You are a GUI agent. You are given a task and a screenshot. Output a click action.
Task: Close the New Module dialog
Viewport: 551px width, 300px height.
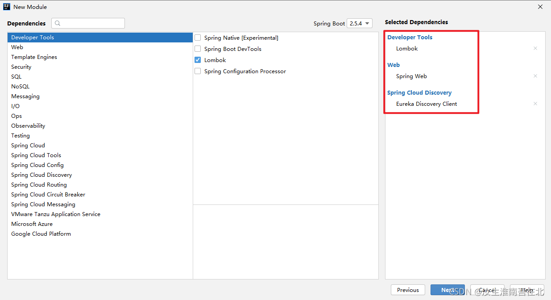[x=540, y=7]
